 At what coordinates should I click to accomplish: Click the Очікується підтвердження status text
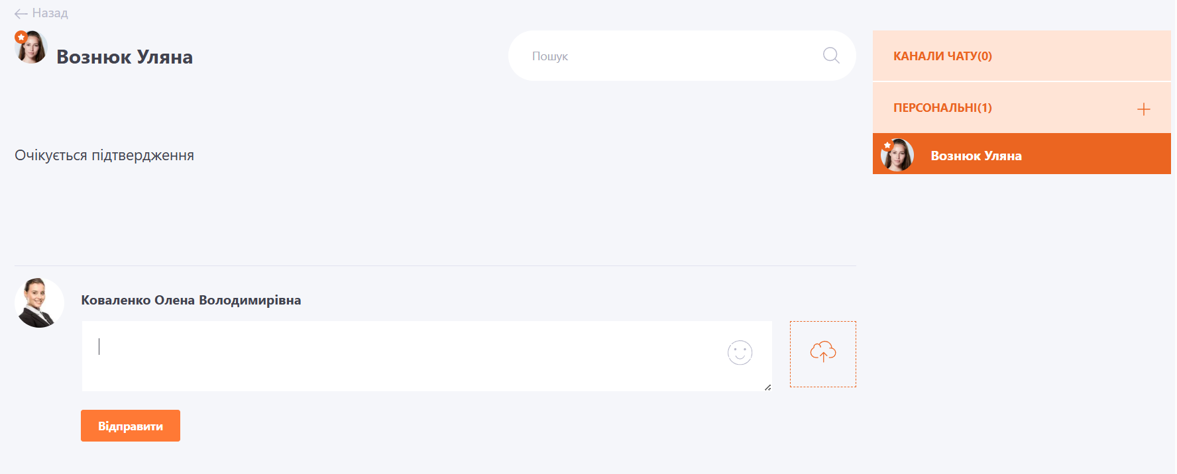pyautogui.click(x=104, y=156)
